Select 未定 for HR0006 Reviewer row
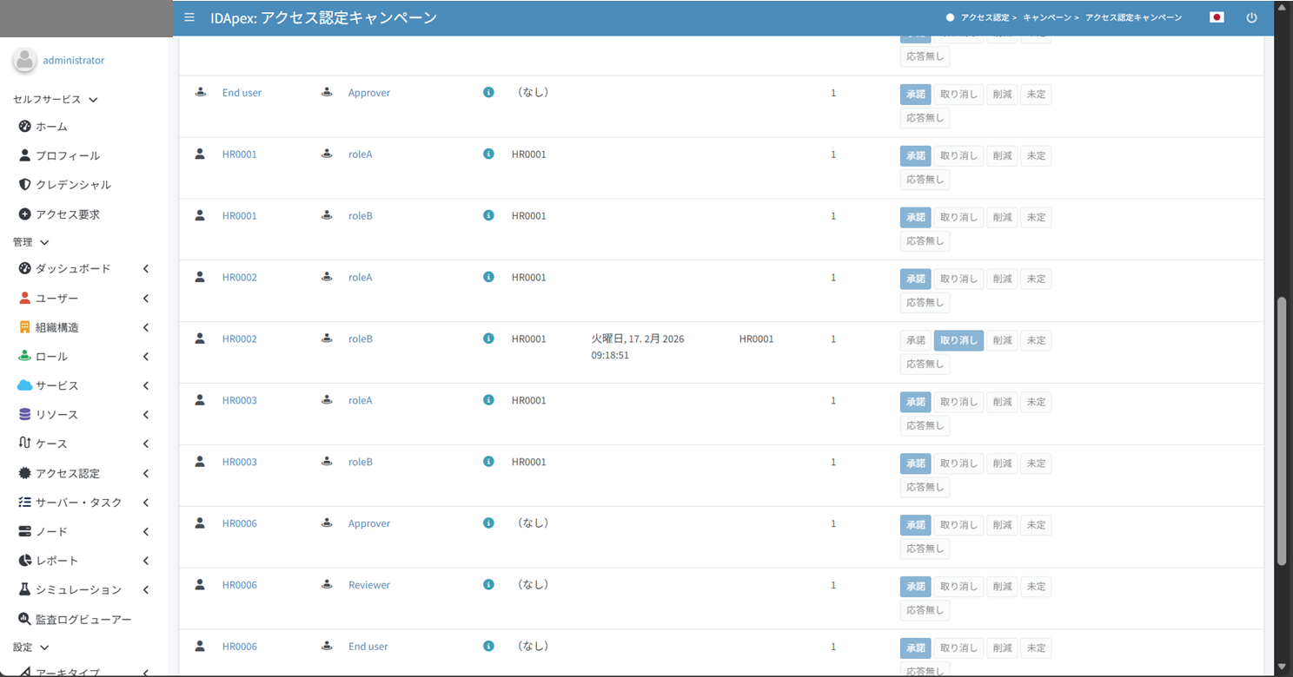1293x677 pixels. (1036, 587)
